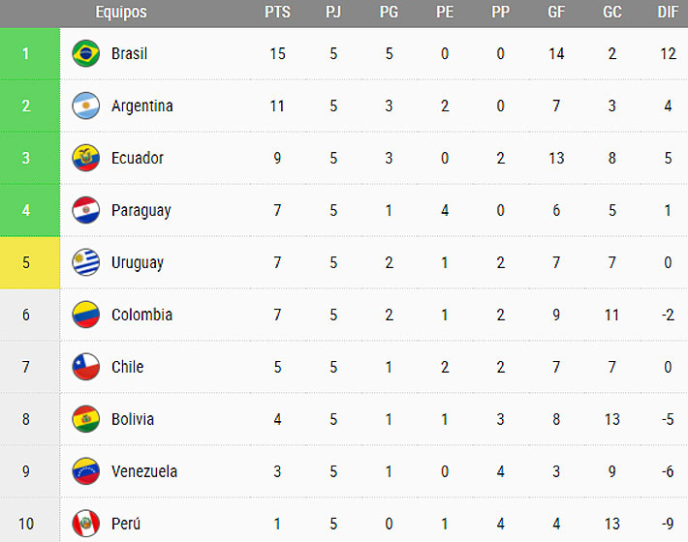Click the Argentina flag icon
This screenshot has height=542, width=688.
(86, 105)
